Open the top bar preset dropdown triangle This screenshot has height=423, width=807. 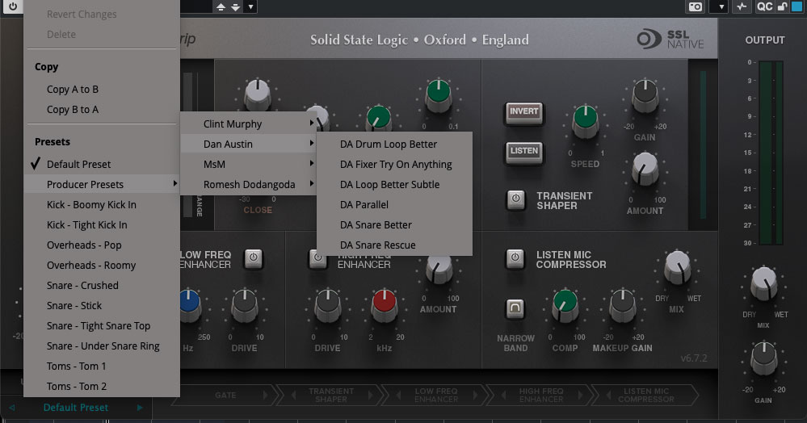[250, 6]
